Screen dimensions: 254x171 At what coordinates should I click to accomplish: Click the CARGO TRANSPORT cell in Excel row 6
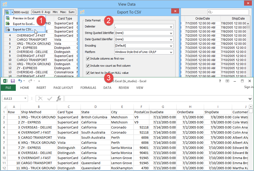pyautogui.click(x=39, y=137)
